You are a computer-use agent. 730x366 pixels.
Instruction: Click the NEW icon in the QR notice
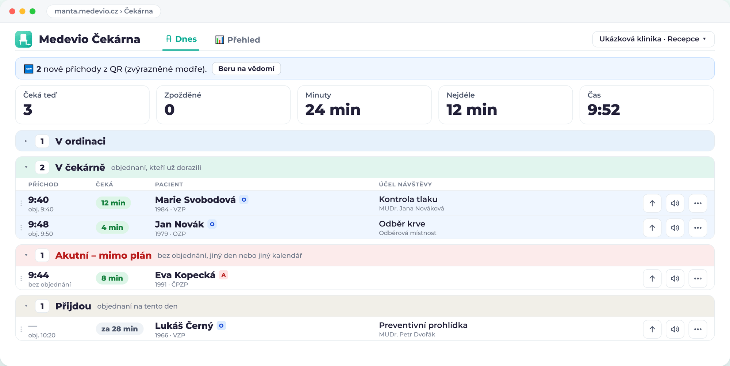(x=29, y=69)
